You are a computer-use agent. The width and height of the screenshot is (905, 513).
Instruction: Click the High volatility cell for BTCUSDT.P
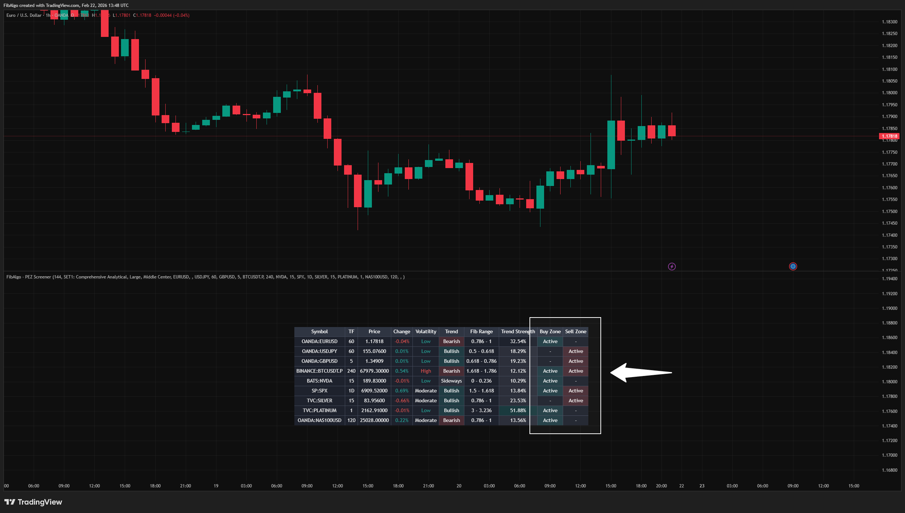pyautogui.click(x=426, y=371)
